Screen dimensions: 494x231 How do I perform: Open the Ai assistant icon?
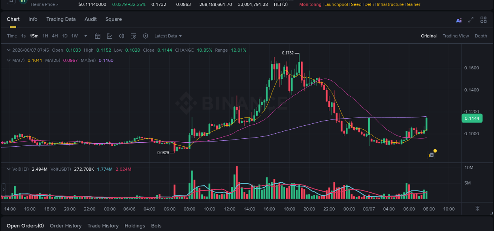pyautogui.click(x=459, y=20)
